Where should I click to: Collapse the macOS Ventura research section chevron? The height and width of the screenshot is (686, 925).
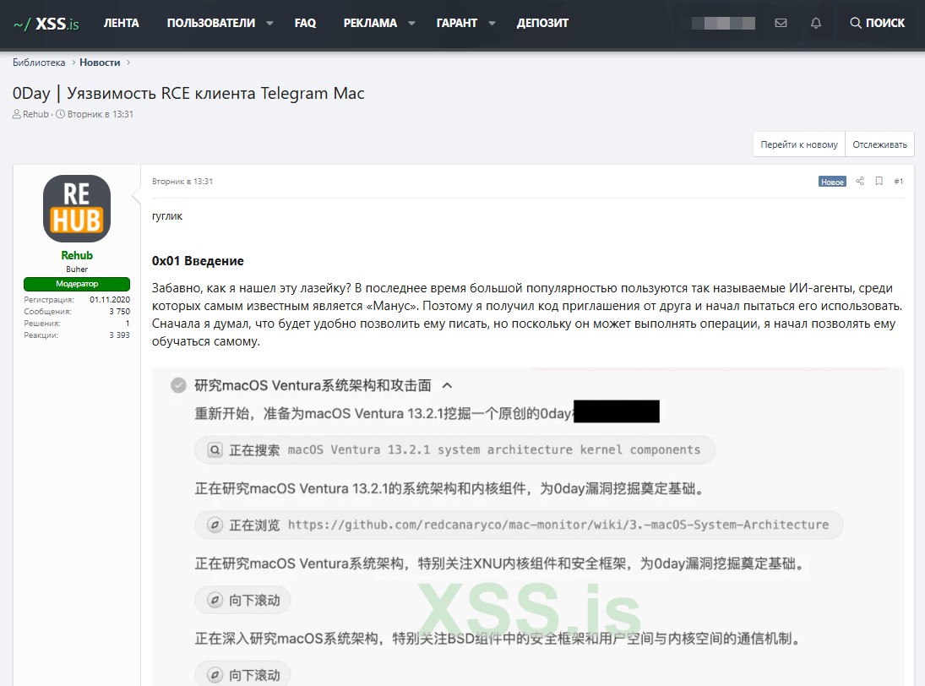pyautogui.click(x=447, y=385)
